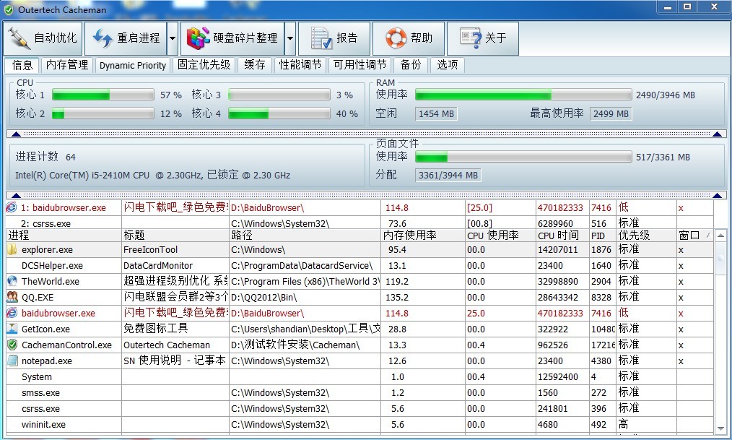Go to the 备份 tab
The height and width of the screenshot is (440, 732).
(410, 65)
